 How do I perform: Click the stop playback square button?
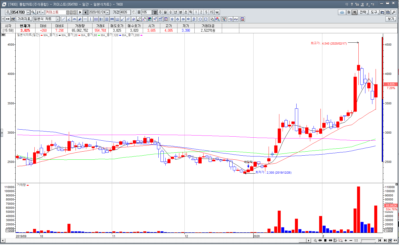tap(325, 240)
